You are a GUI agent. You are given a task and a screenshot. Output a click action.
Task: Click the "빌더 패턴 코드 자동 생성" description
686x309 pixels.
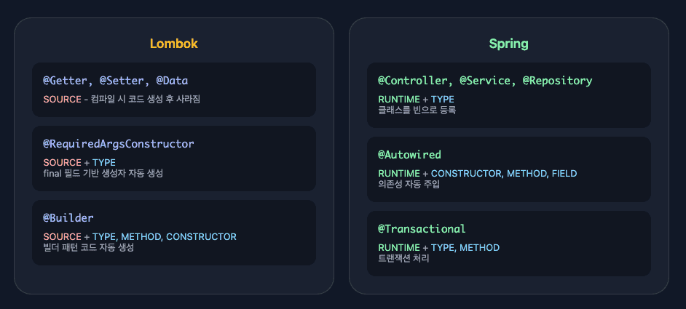pos(88,247)
